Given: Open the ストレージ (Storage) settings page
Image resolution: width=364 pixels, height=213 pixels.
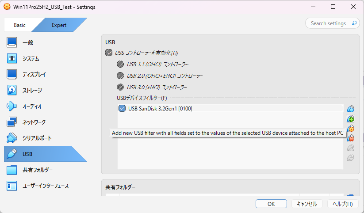Looking at the screenshot, I should coord(32,90).
